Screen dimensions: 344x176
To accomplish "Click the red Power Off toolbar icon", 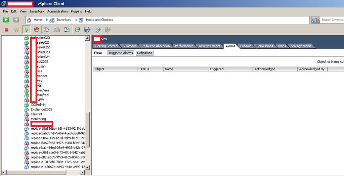I will pos(6,30).
